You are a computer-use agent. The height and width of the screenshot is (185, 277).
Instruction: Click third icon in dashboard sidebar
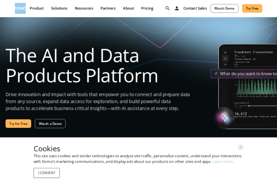225,64
